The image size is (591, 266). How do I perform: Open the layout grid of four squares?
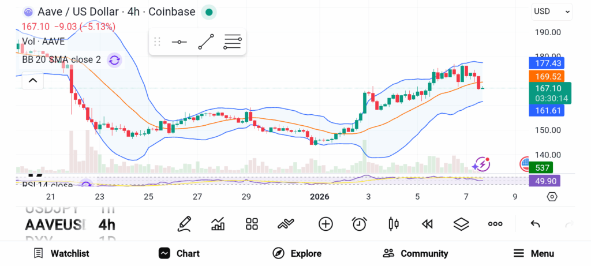point(252,224)
